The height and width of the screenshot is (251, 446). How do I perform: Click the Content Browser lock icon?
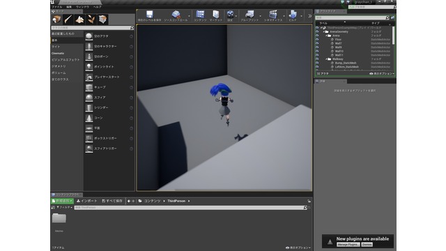[x=309, y=201]
